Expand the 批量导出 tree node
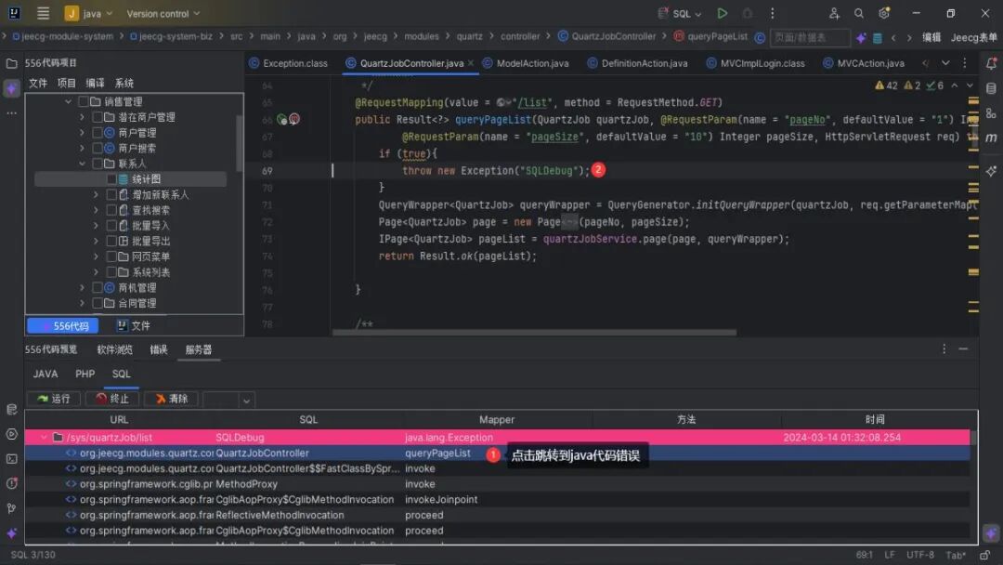 pos(96,242)
